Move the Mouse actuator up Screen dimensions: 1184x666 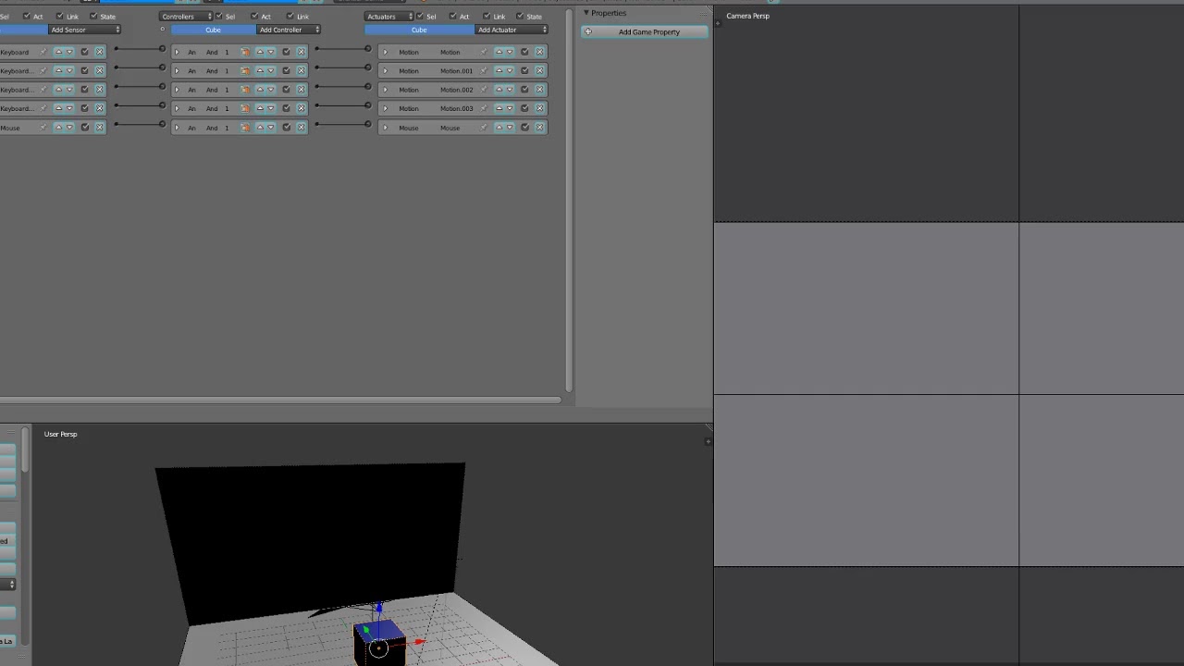499,128
